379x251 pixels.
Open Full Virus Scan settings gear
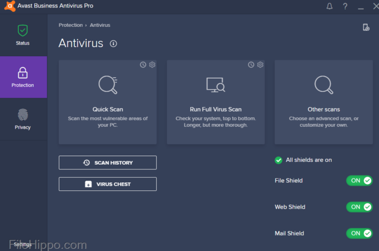tap(260, 65)
